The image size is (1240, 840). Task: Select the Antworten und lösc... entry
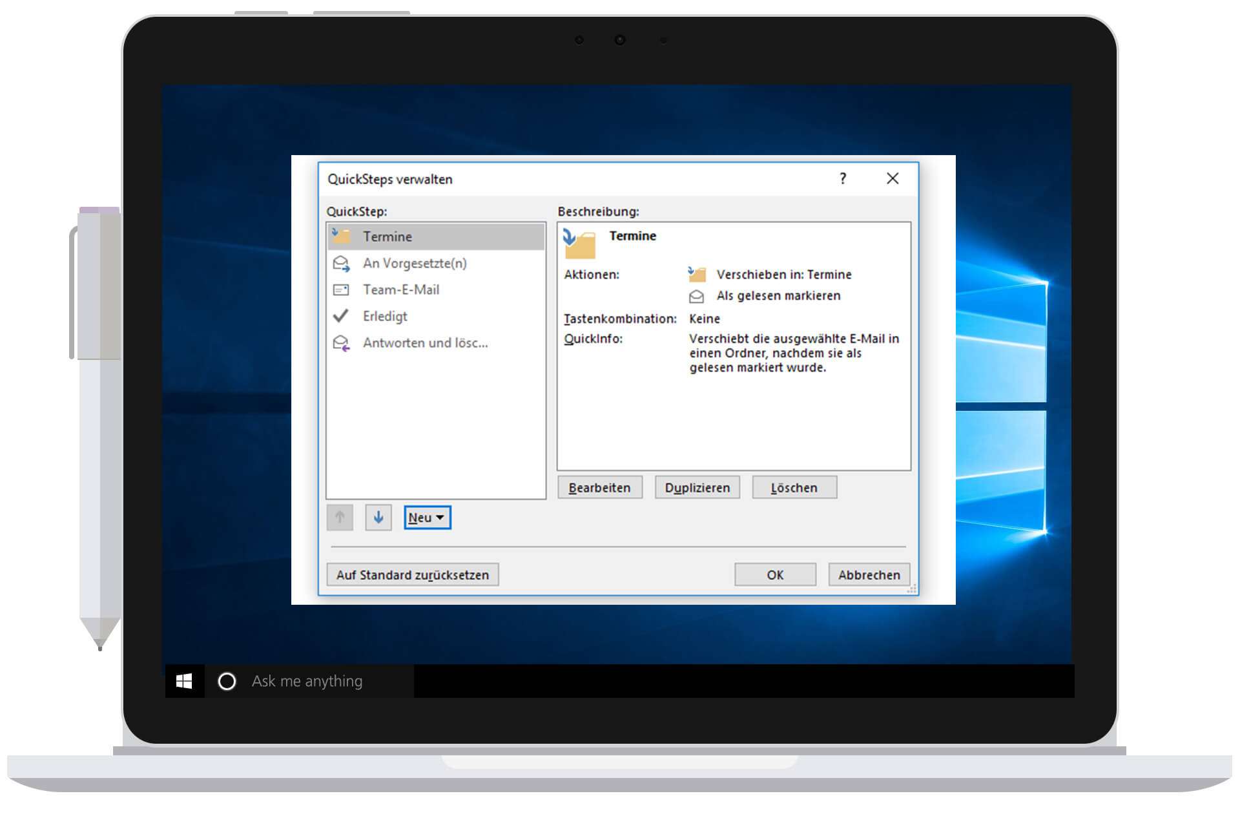click(x=436, y=342)
